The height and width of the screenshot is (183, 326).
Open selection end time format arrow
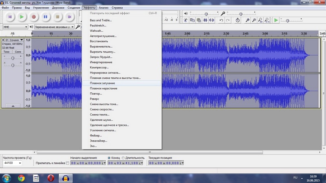pos(142,163)
